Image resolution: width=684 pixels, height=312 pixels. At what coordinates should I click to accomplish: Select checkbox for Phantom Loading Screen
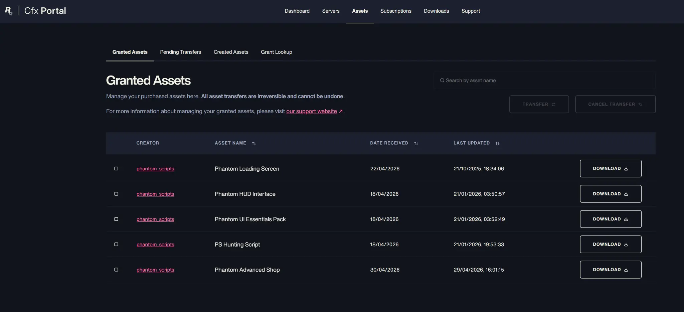click(x=116, y=169)
